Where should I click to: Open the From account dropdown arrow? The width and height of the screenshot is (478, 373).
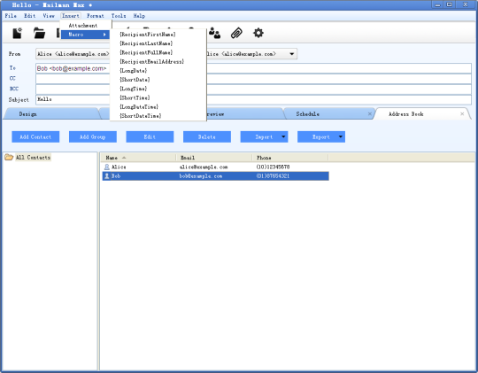click(x=292, y=54)
